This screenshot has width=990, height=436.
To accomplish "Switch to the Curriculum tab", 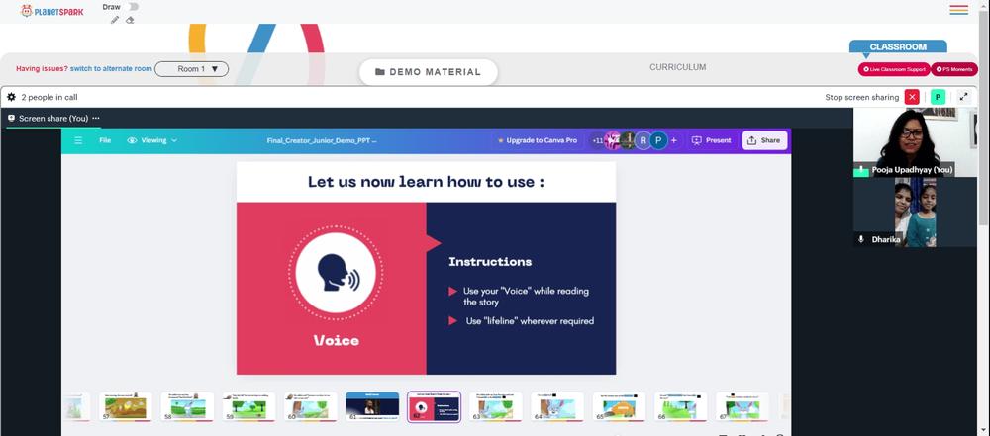I will (677, 67).
